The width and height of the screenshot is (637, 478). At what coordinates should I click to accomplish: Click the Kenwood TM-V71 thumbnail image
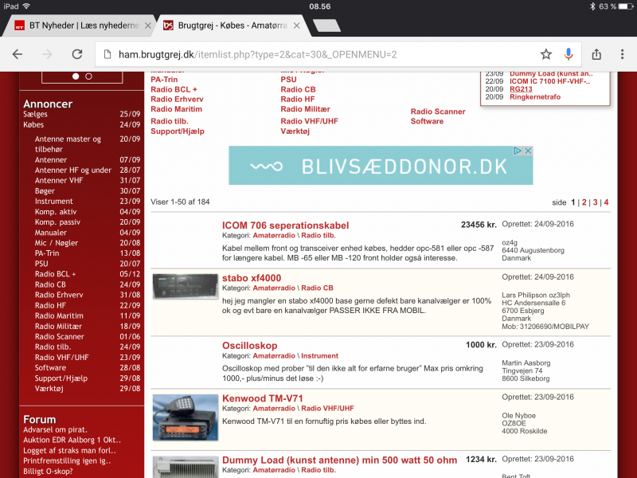[186, 417]
